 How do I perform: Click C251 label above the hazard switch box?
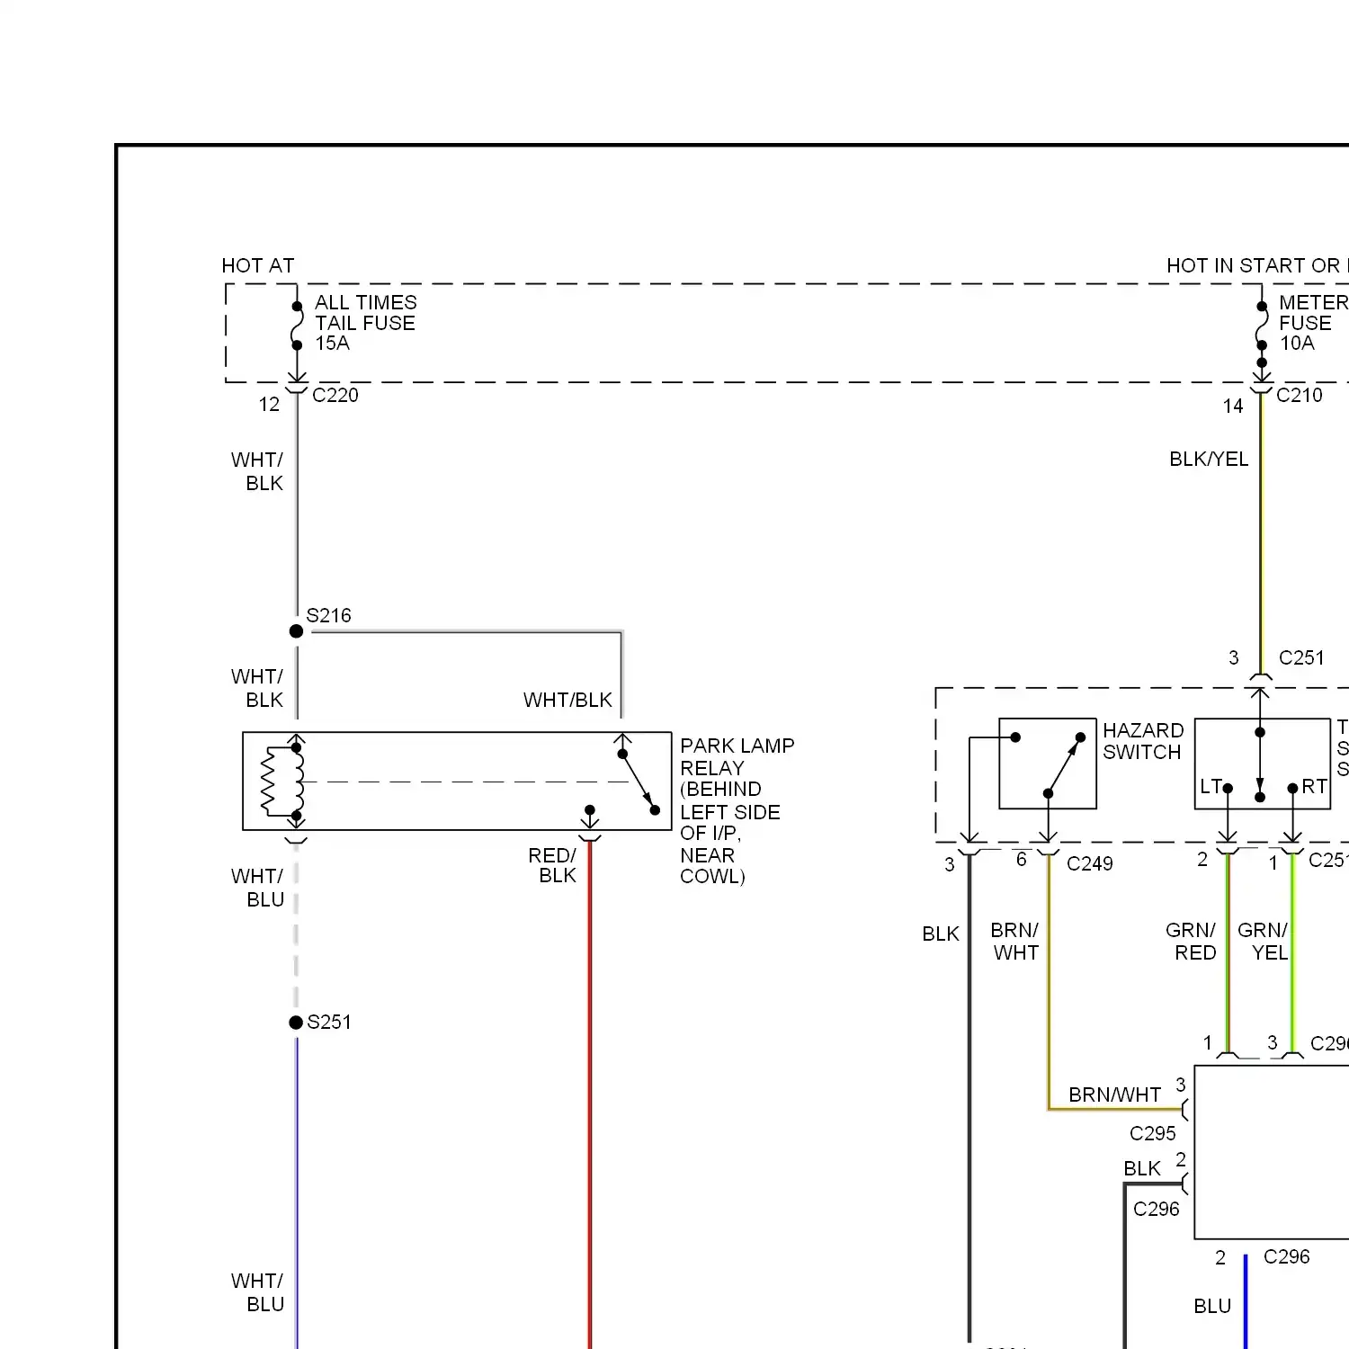(1301, 658)
